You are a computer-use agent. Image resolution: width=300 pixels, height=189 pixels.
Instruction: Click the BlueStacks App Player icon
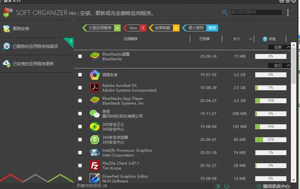click(94, 101)
